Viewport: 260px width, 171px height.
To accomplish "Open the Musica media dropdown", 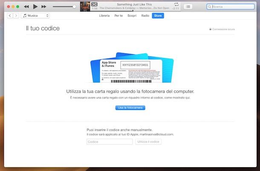I will click(35, 16).
